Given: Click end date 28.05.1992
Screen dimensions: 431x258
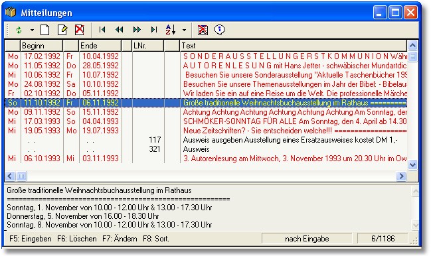Looking at the screenshot, I should coord(100,66).
